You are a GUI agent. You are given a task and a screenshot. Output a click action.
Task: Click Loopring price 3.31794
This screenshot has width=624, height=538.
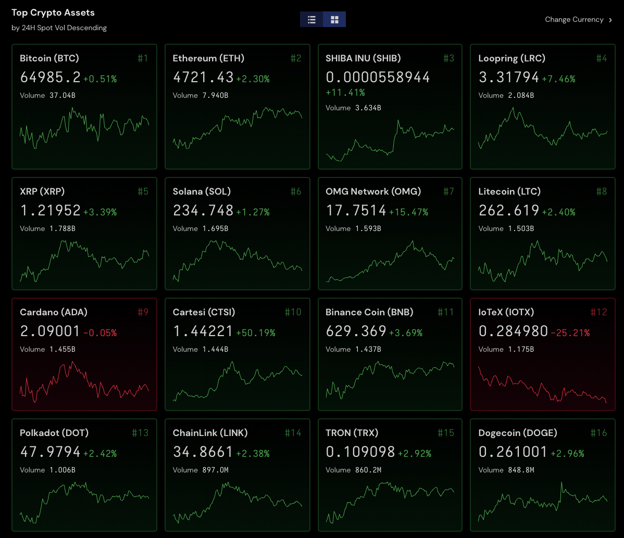pyautogui.click(x=508, y=77)
